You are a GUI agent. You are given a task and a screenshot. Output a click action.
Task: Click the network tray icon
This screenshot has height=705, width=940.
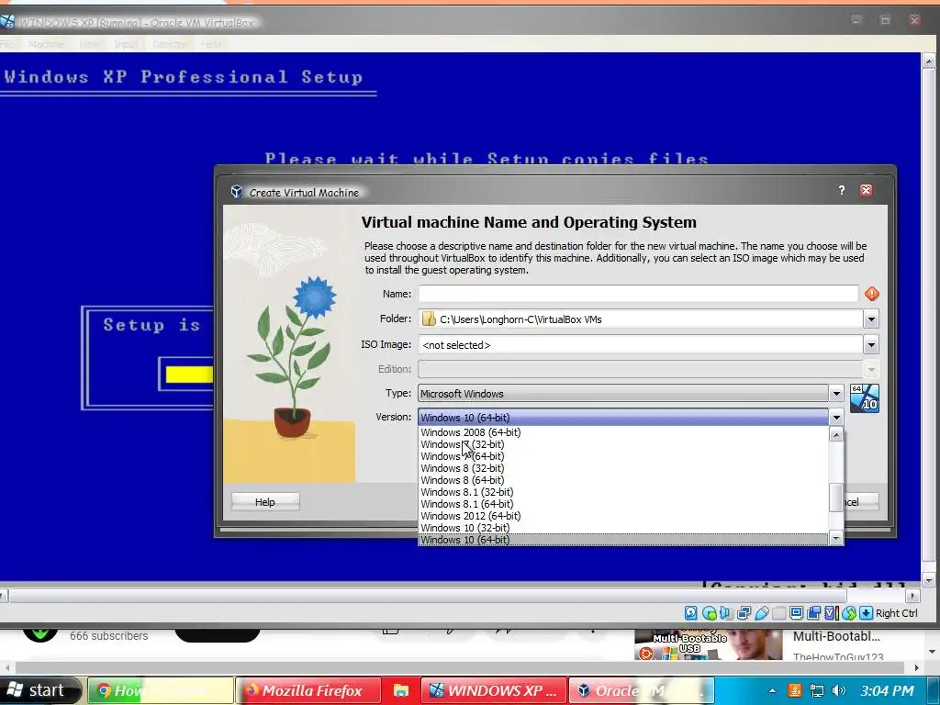point(816,690)
